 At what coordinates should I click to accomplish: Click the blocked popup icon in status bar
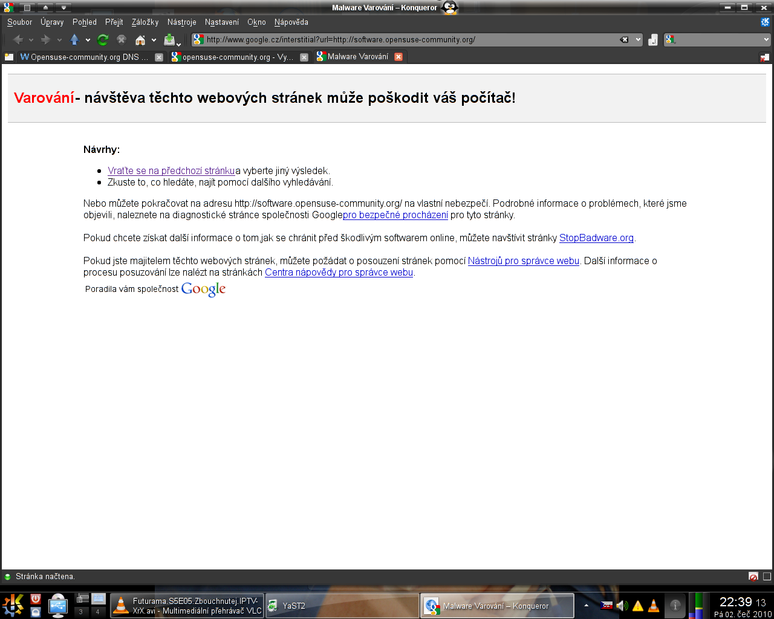pos(753,577)
